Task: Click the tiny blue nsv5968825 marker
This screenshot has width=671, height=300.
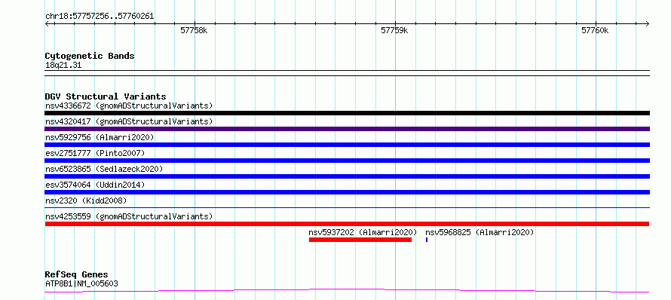Action: click(x=427, y=240)
